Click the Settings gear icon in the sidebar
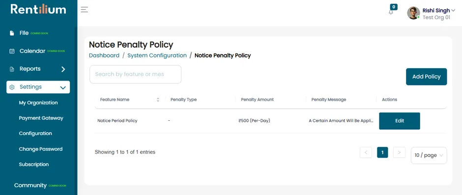Image resolution: width=462 pixels, height=195 pixels. (x=12, y=87)
